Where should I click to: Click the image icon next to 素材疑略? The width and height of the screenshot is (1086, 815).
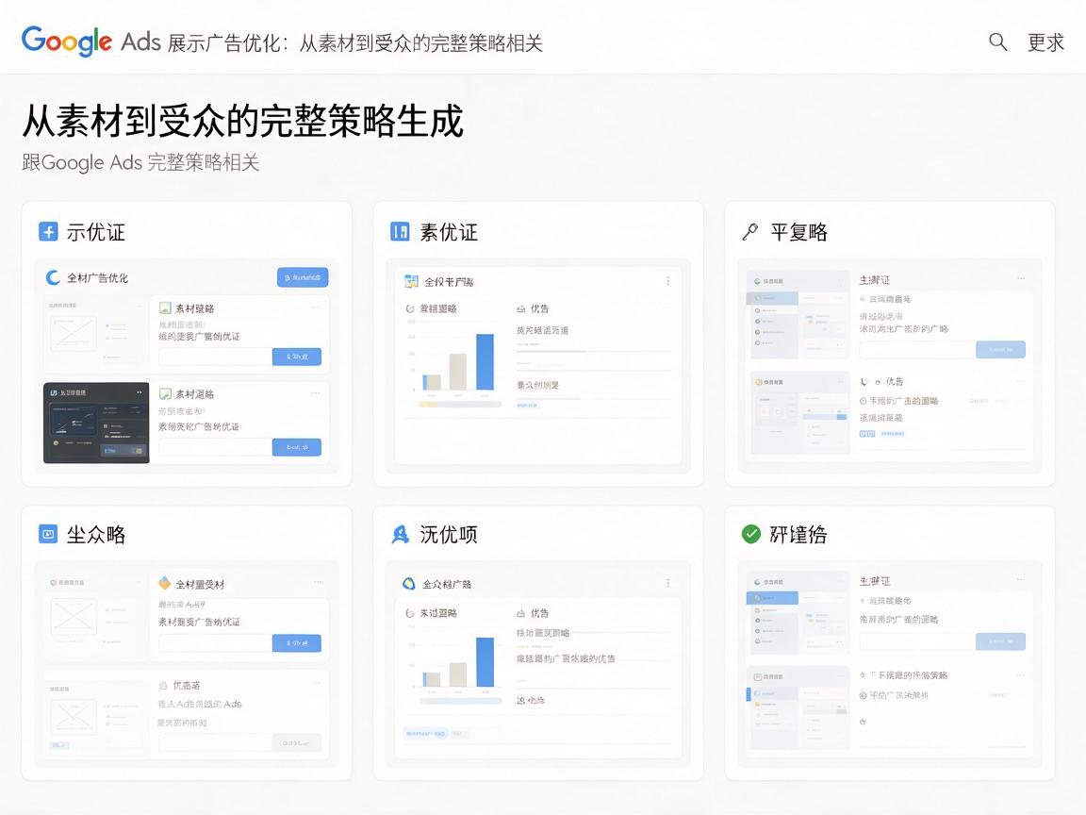[165, 308]
